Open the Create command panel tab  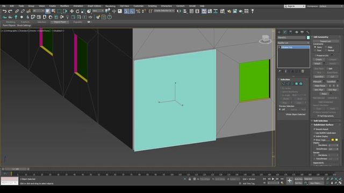coord(279,32)
